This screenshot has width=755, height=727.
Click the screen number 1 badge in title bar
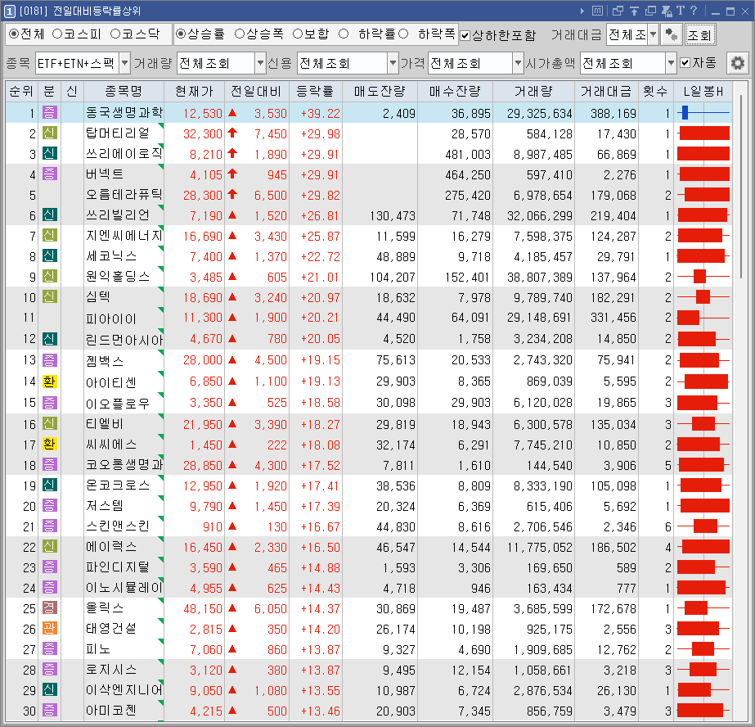[x=10, y=11]
